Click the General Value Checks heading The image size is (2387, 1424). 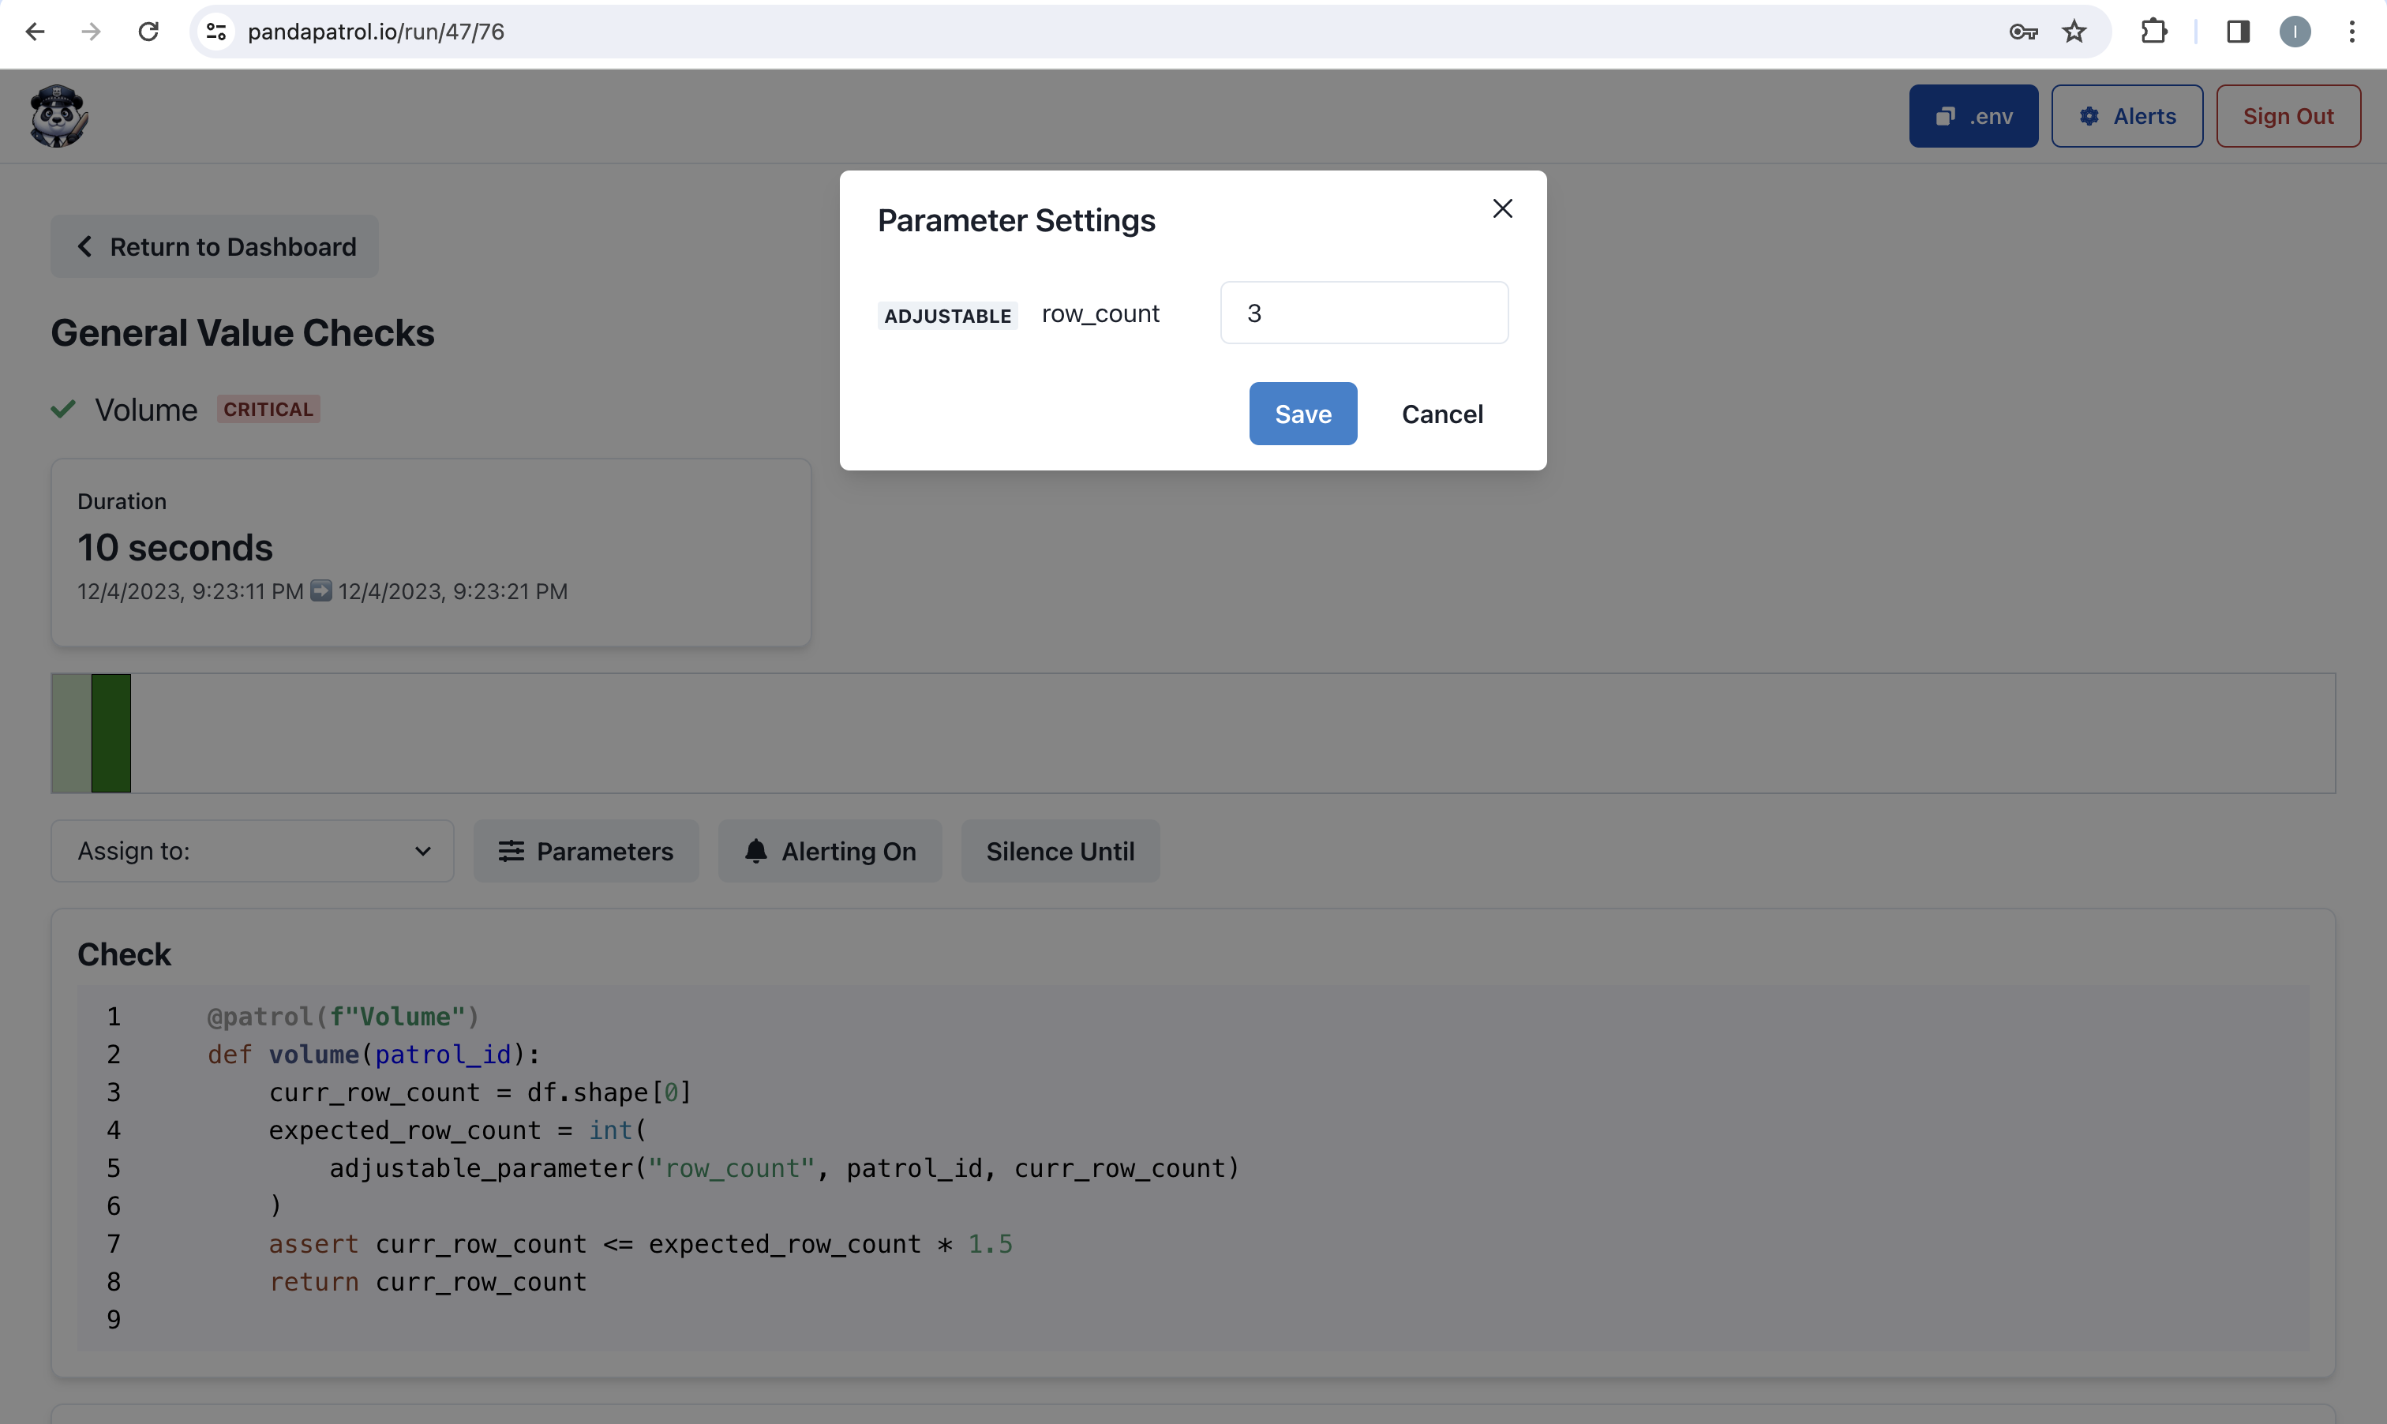pos(243,333)
